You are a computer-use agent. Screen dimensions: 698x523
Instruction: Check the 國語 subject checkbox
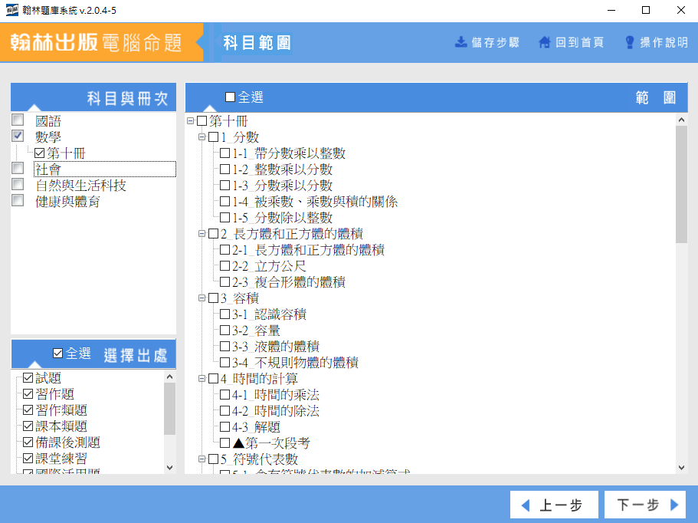18,120
